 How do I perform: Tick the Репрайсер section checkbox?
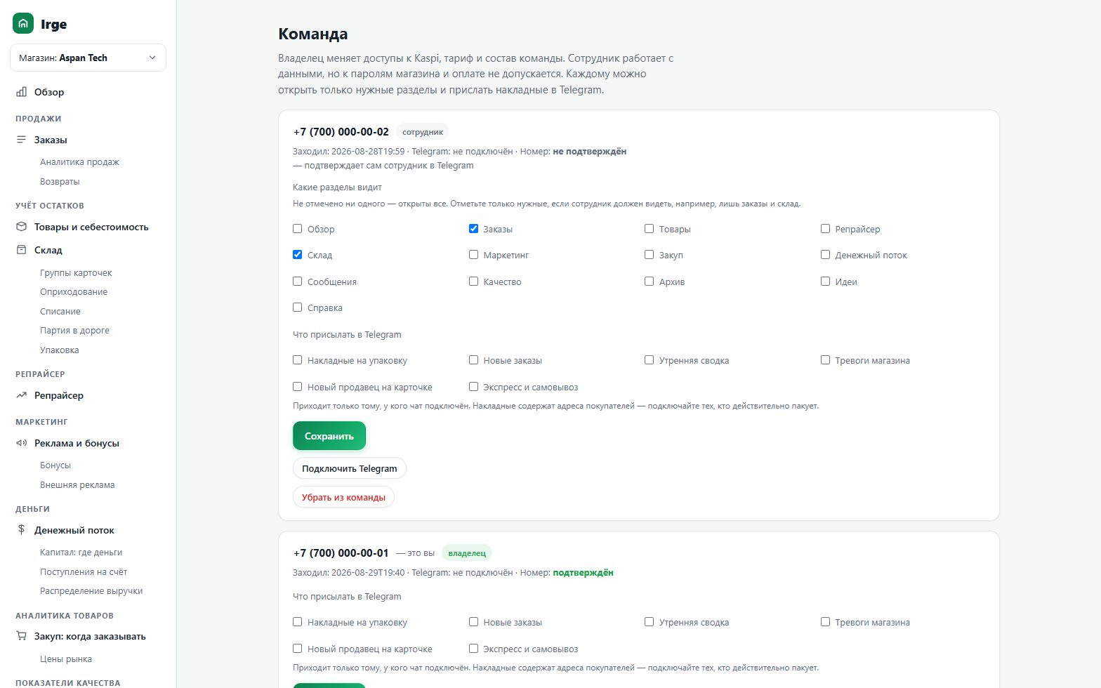(x=825, y=229)
